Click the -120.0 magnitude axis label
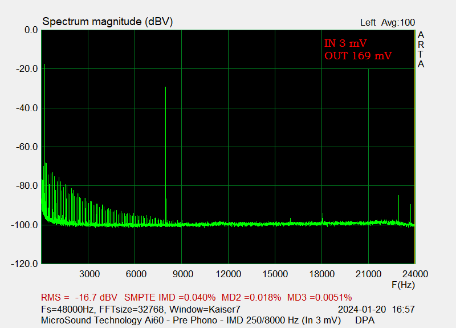 tap(25, 264)
